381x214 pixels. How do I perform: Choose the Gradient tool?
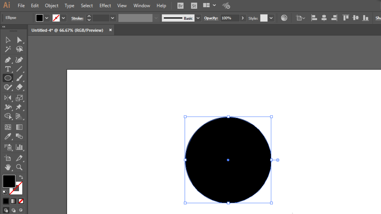19,127
